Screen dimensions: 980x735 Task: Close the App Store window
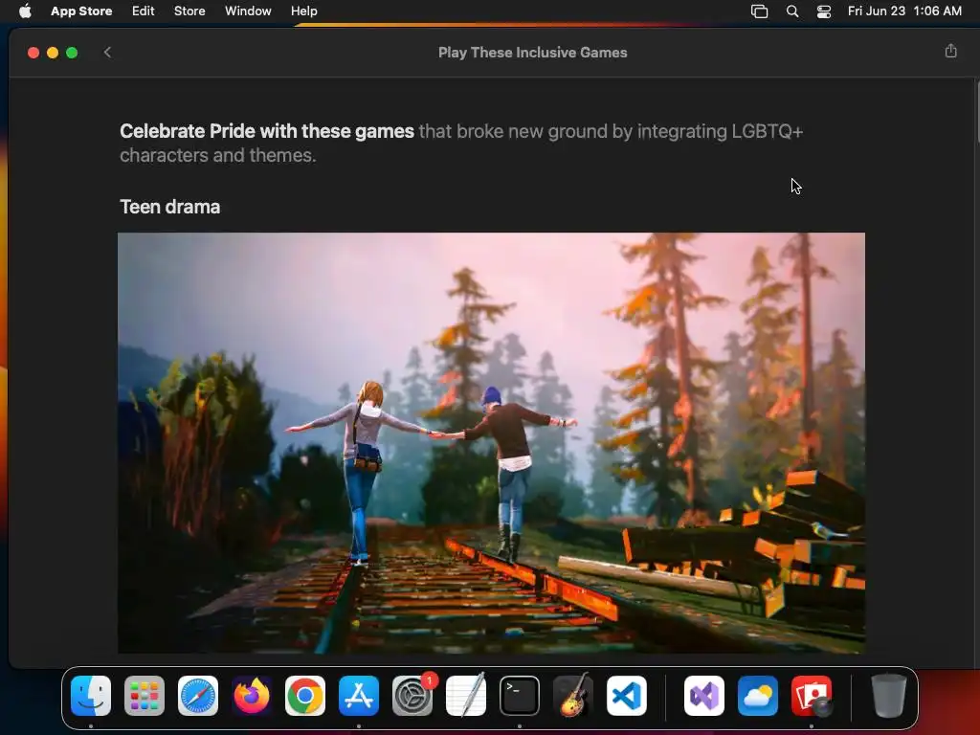33,53
